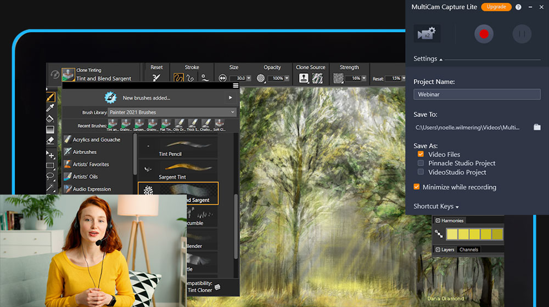549x307 pixels.
Task: Select the Paint Bucket tool
Action: (x=51, y=118)
